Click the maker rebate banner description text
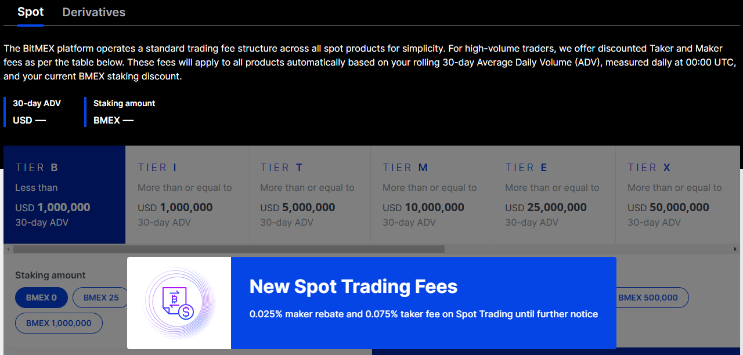743x355 pixels. click(x=424, y=314)
